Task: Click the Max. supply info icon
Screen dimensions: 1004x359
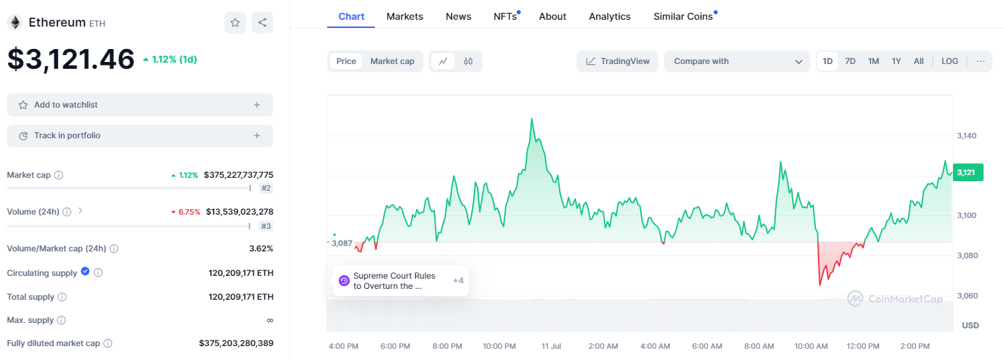Action: coord(61,320)
